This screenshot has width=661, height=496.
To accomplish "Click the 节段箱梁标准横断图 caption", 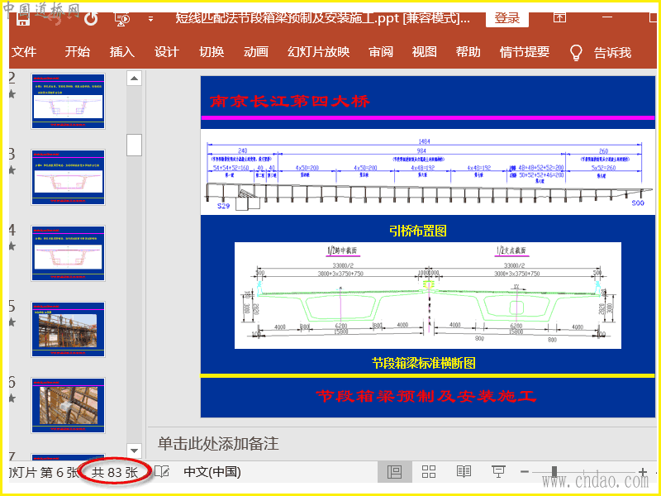I will click(423, 363).
